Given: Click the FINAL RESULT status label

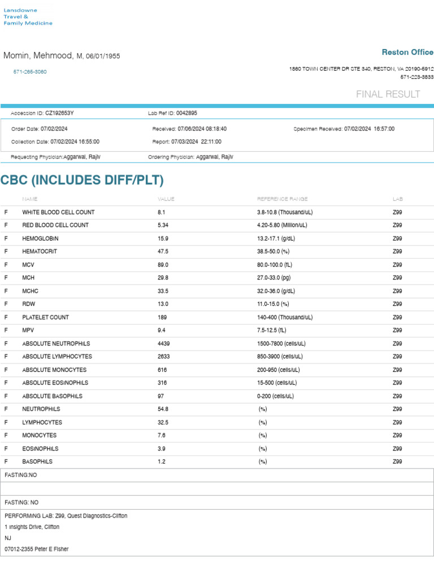Looking at the screenshot, I should 388,94.
